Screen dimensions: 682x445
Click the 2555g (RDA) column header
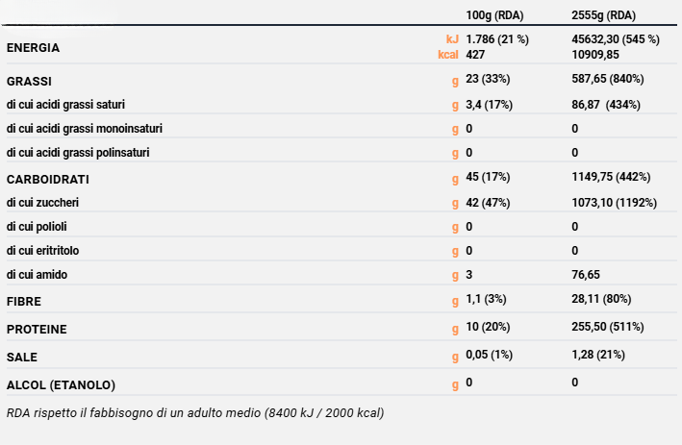click(603, 16)
